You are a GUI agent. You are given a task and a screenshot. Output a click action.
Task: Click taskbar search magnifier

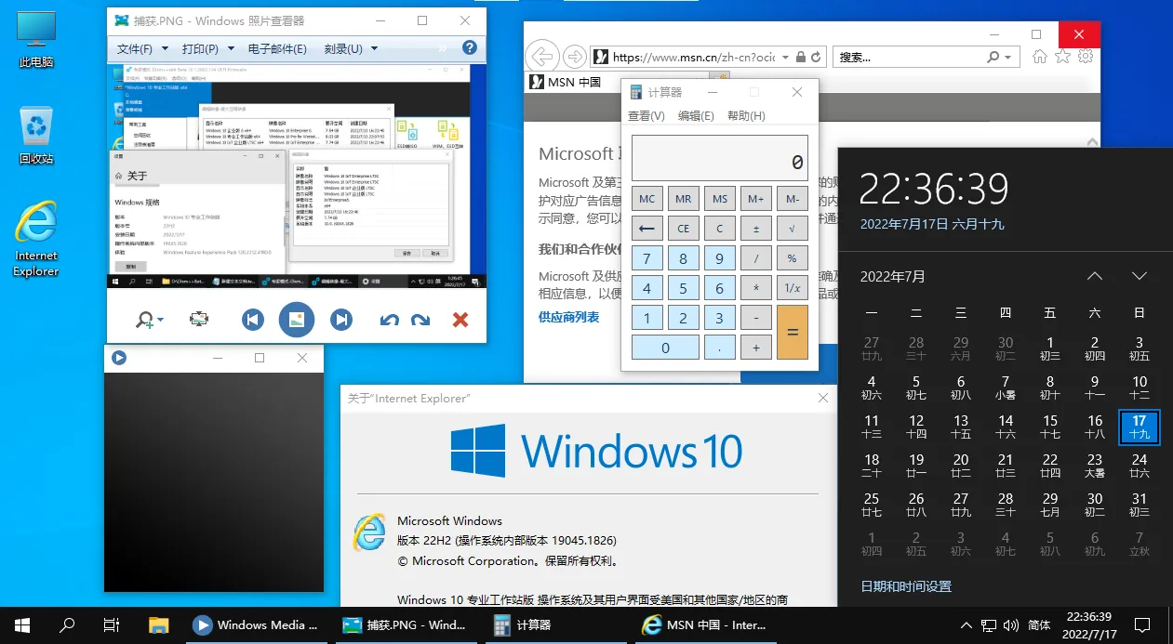pos(67,625)
